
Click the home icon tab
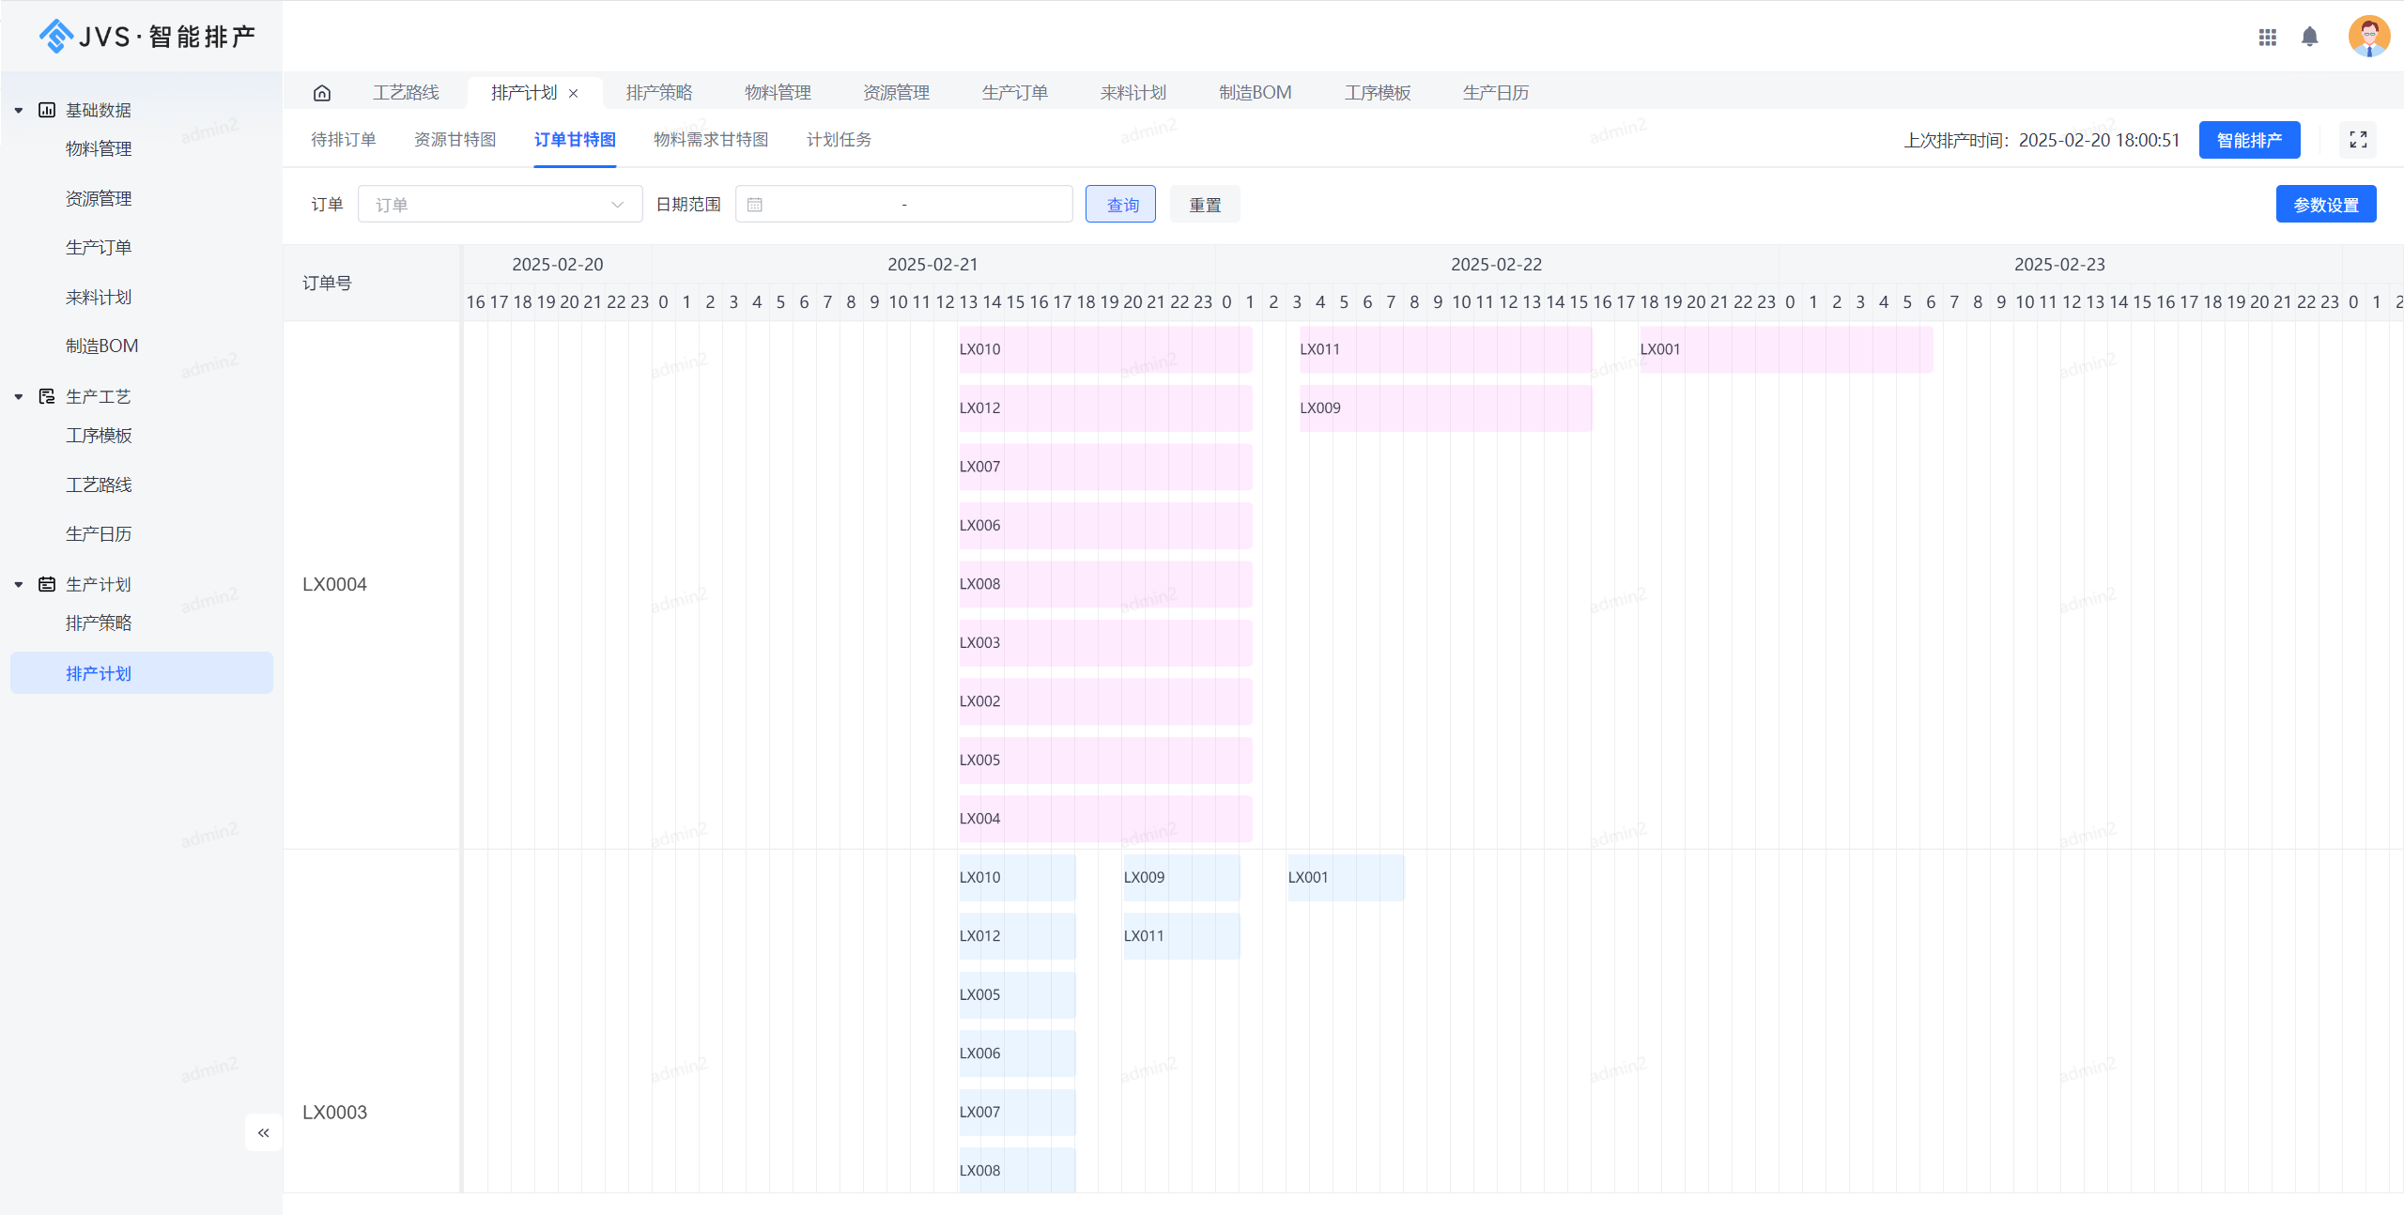pyautogui.click(x=322, y=93)
